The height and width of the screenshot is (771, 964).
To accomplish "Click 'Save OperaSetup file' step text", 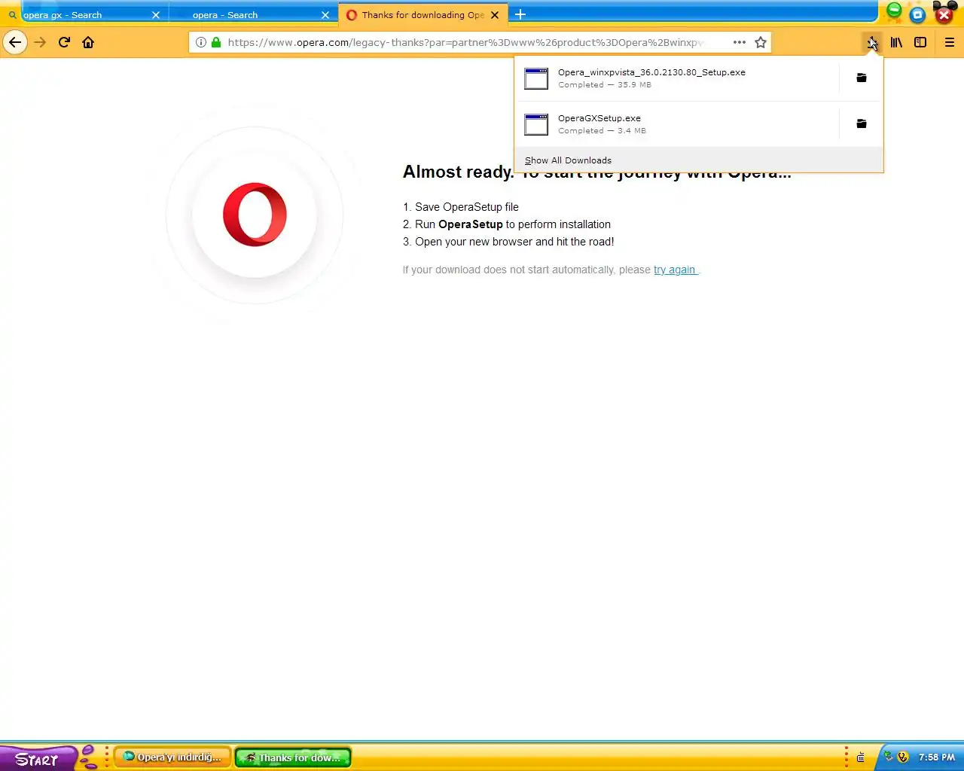I will tap(467, 207).
